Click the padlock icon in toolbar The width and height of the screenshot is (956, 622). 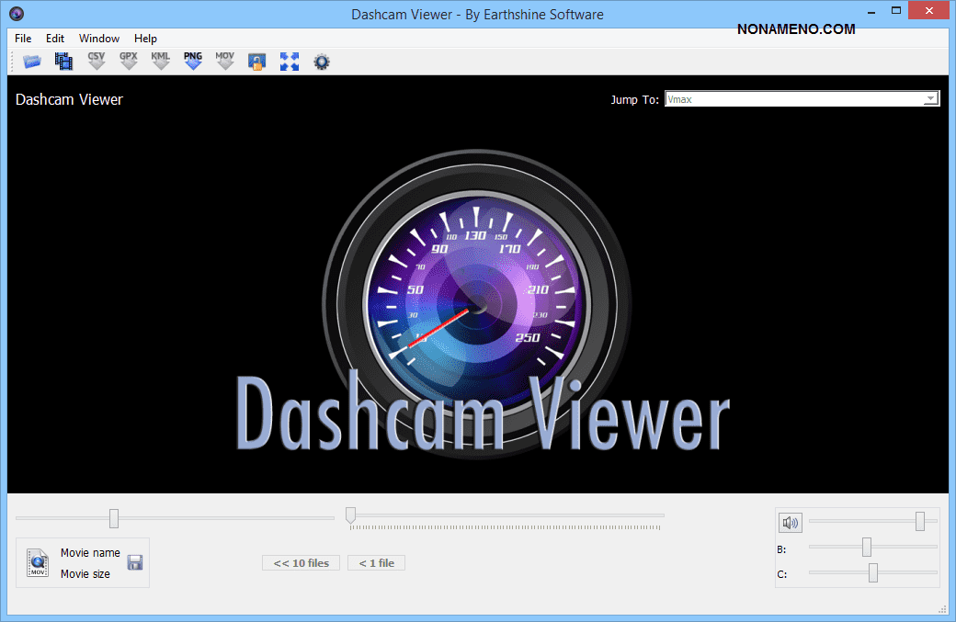point(256,62)
